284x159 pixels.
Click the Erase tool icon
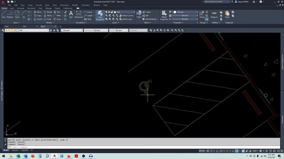pyautogui.click(x=65, y=12)
